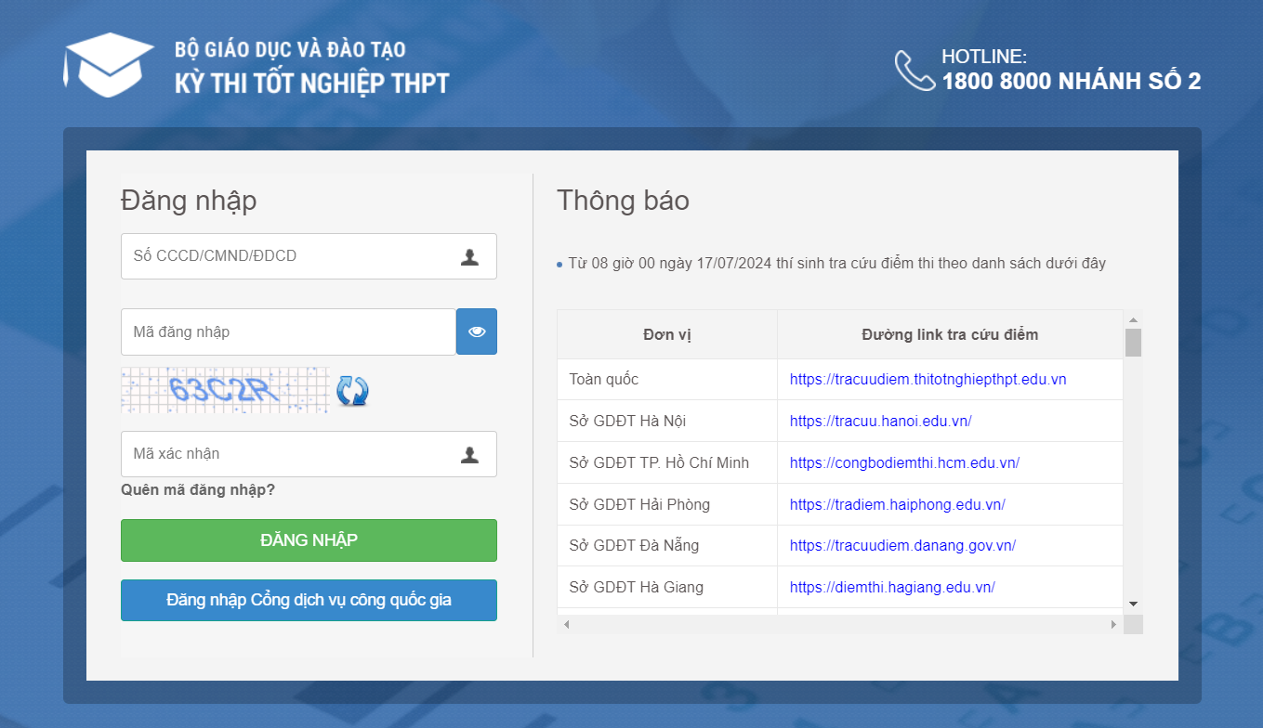Click the hotline phone icon
Screen dimensions: 1263x728
click(914, 71)
